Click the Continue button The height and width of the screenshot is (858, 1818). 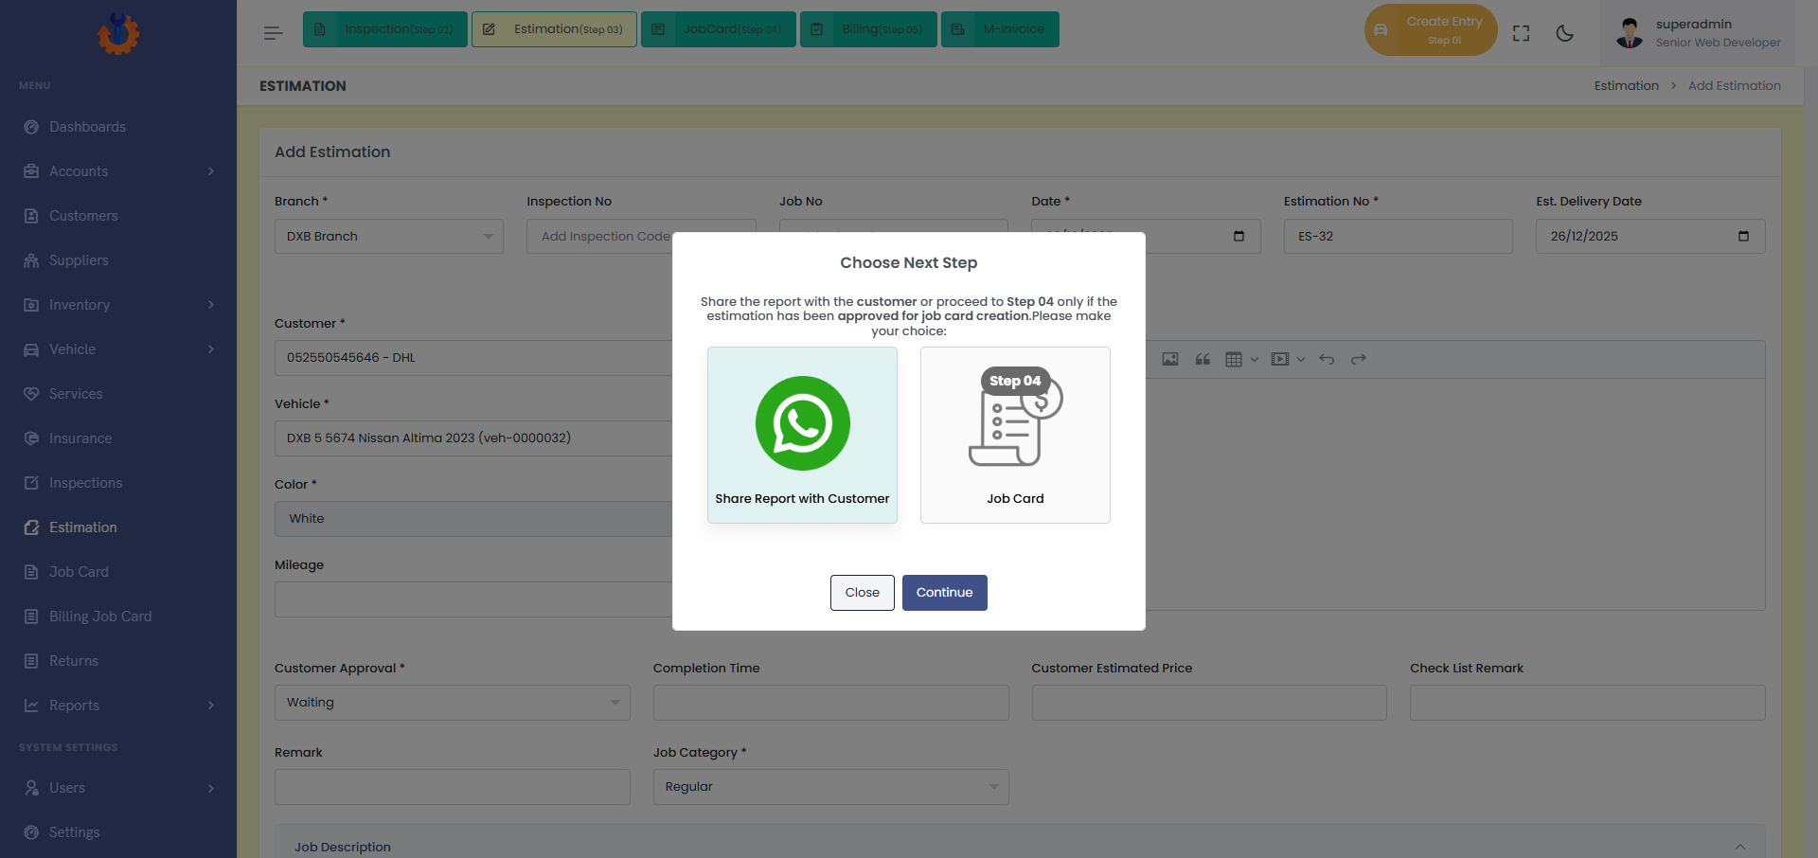click(945, 593)
